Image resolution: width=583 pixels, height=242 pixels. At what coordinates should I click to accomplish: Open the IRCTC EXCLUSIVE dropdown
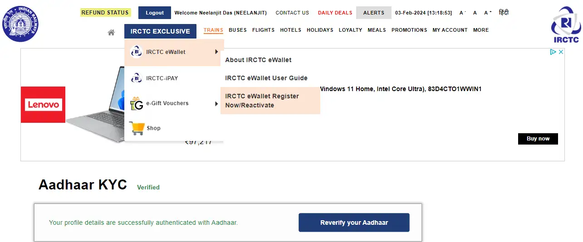coord(160,31)
